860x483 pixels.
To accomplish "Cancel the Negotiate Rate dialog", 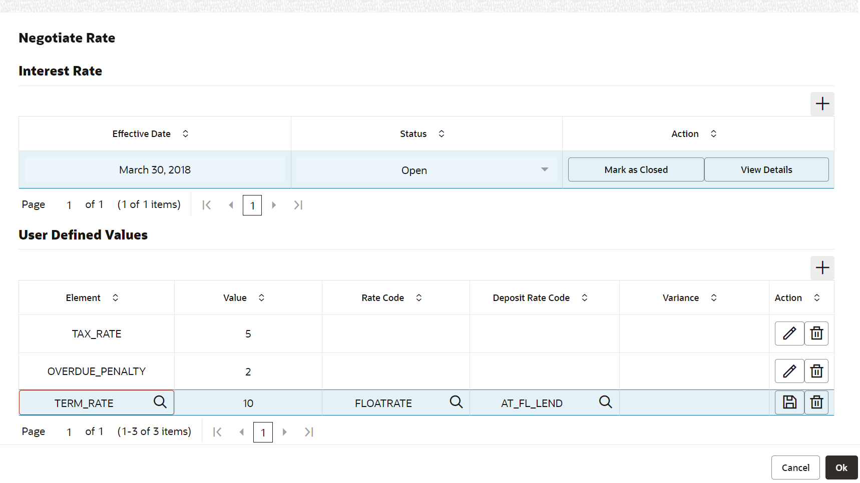I will (795, 467).
